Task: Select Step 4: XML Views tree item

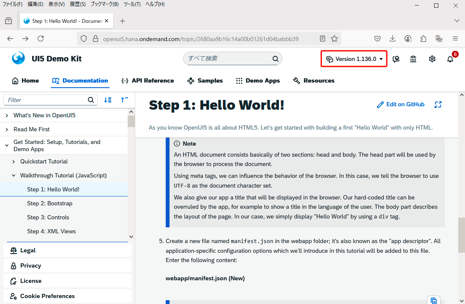Action: pyautogui.click(x=64, y=231)
